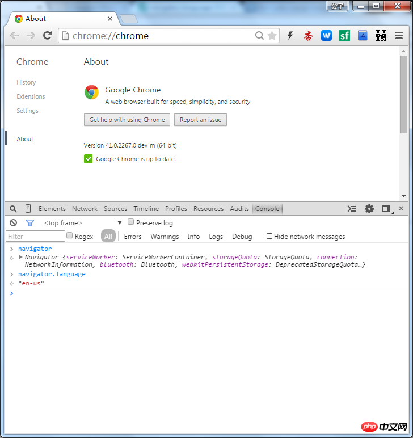413x438 pixels.
Task: Open the red Chinese character extension
Action: (x=308, y=36)
